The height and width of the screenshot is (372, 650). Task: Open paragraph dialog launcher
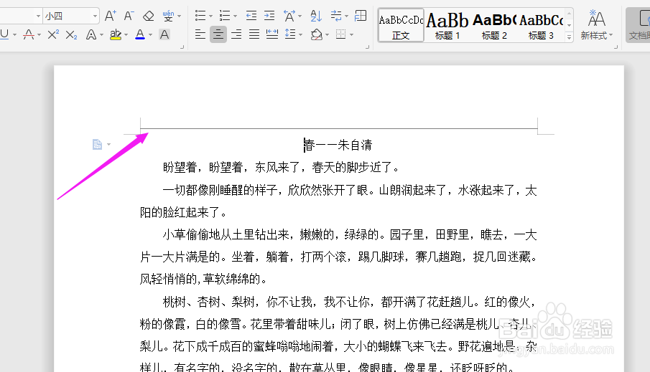click(367, 47)
